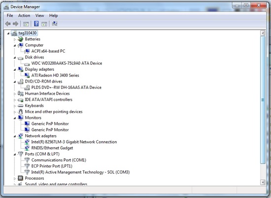
Task: Collapse the Monitors node
Action: (15, 118)
